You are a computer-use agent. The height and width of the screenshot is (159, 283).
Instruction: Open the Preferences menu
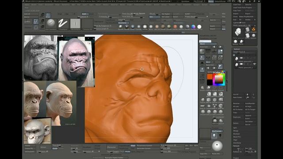[x=139, y=5]
